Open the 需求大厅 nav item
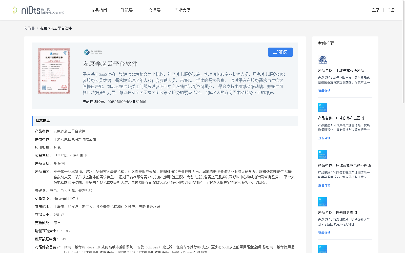The image size is (405, 253). 182,10
